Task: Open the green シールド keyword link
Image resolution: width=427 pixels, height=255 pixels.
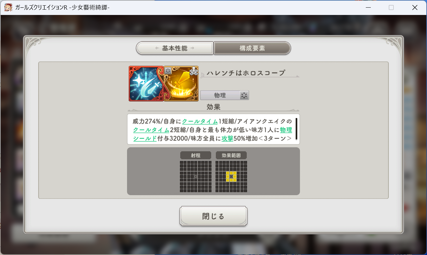Action: click(145, 139)
